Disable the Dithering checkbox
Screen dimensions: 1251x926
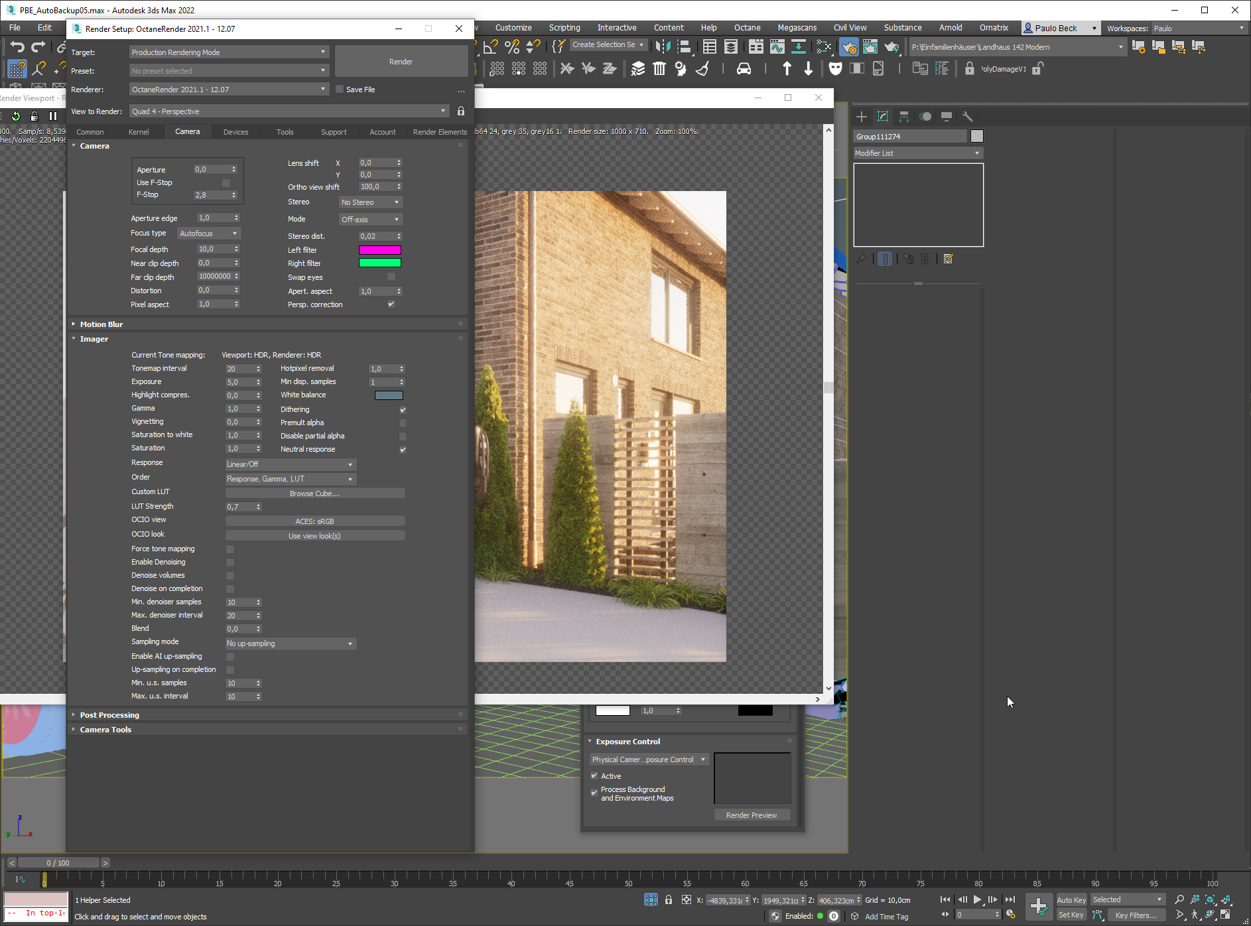(403, 409)
